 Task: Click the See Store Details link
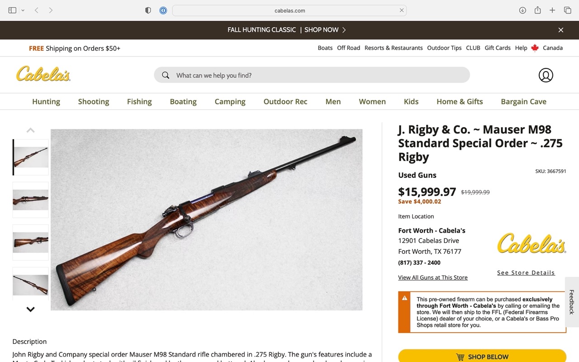(x=526, y=272)
